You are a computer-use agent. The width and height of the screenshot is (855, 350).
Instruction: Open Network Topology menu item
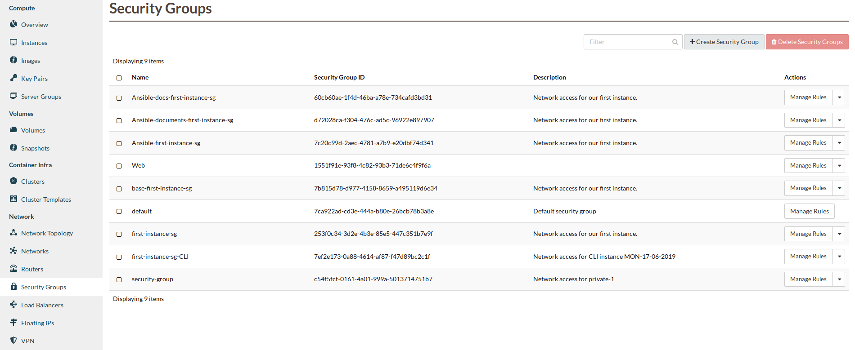pos(47,233)
